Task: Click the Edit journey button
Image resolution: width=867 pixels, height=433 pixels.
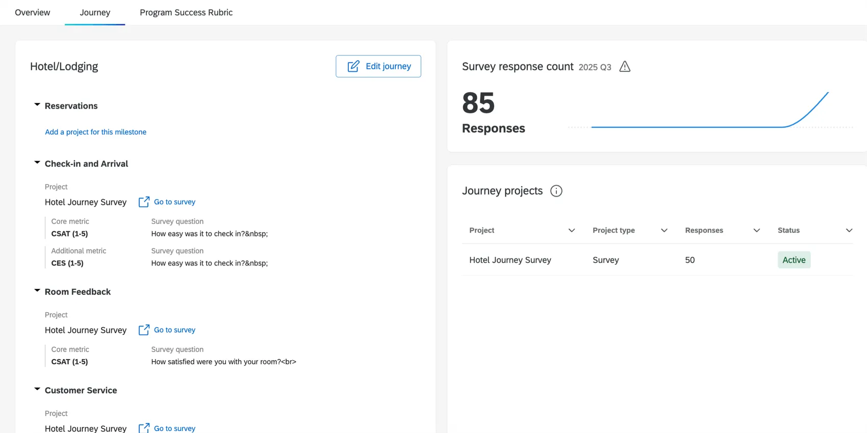Action: [378, 66]
